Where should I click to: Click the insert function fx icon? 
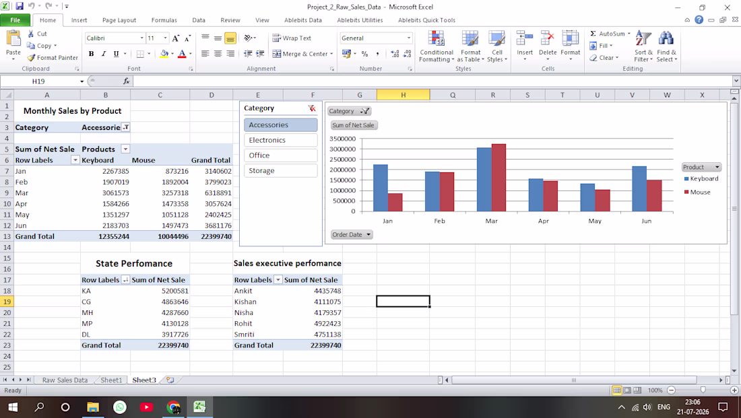(x=126, y=81)
